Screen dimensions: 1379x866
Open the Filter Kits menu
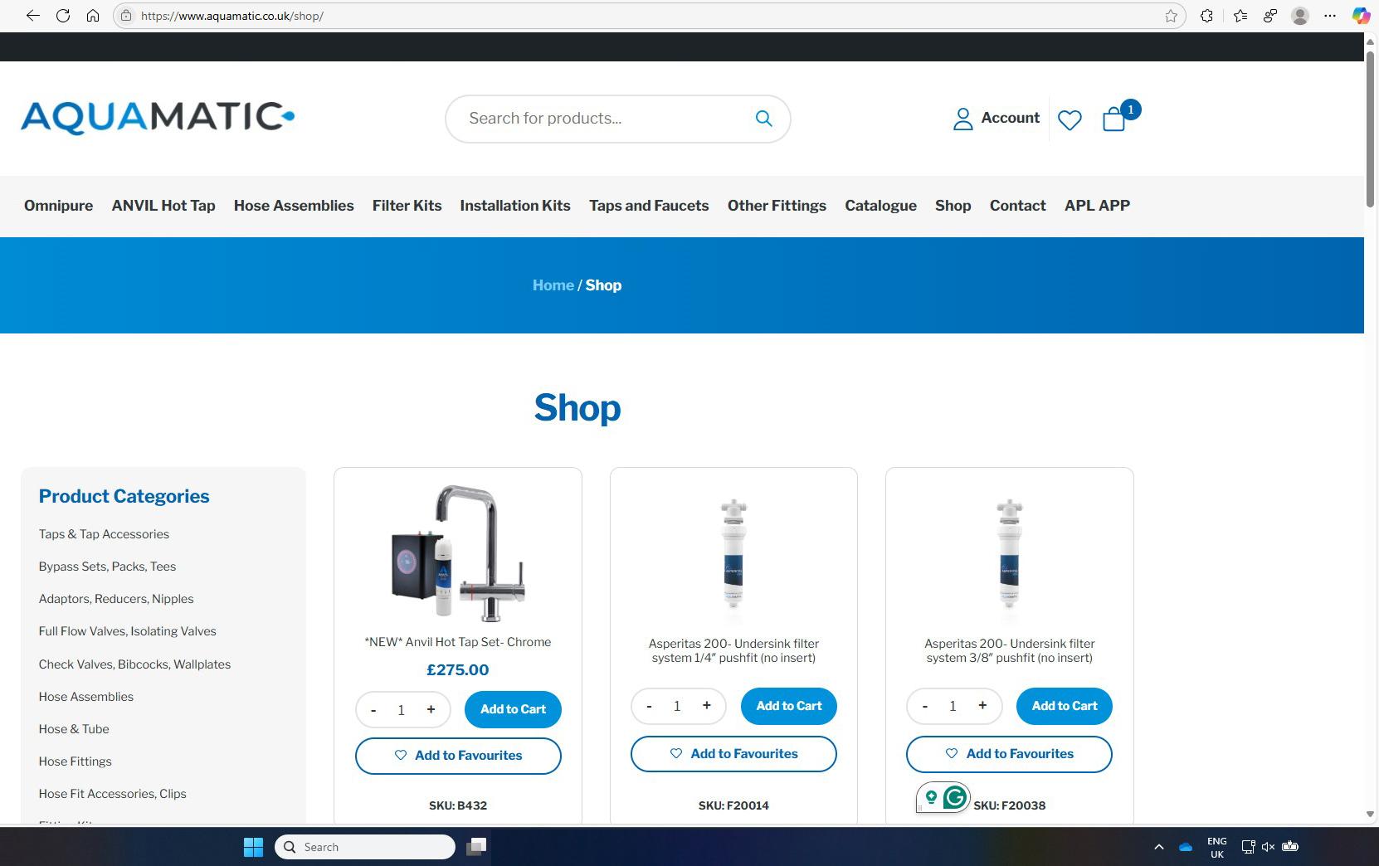tap(407, 206)
